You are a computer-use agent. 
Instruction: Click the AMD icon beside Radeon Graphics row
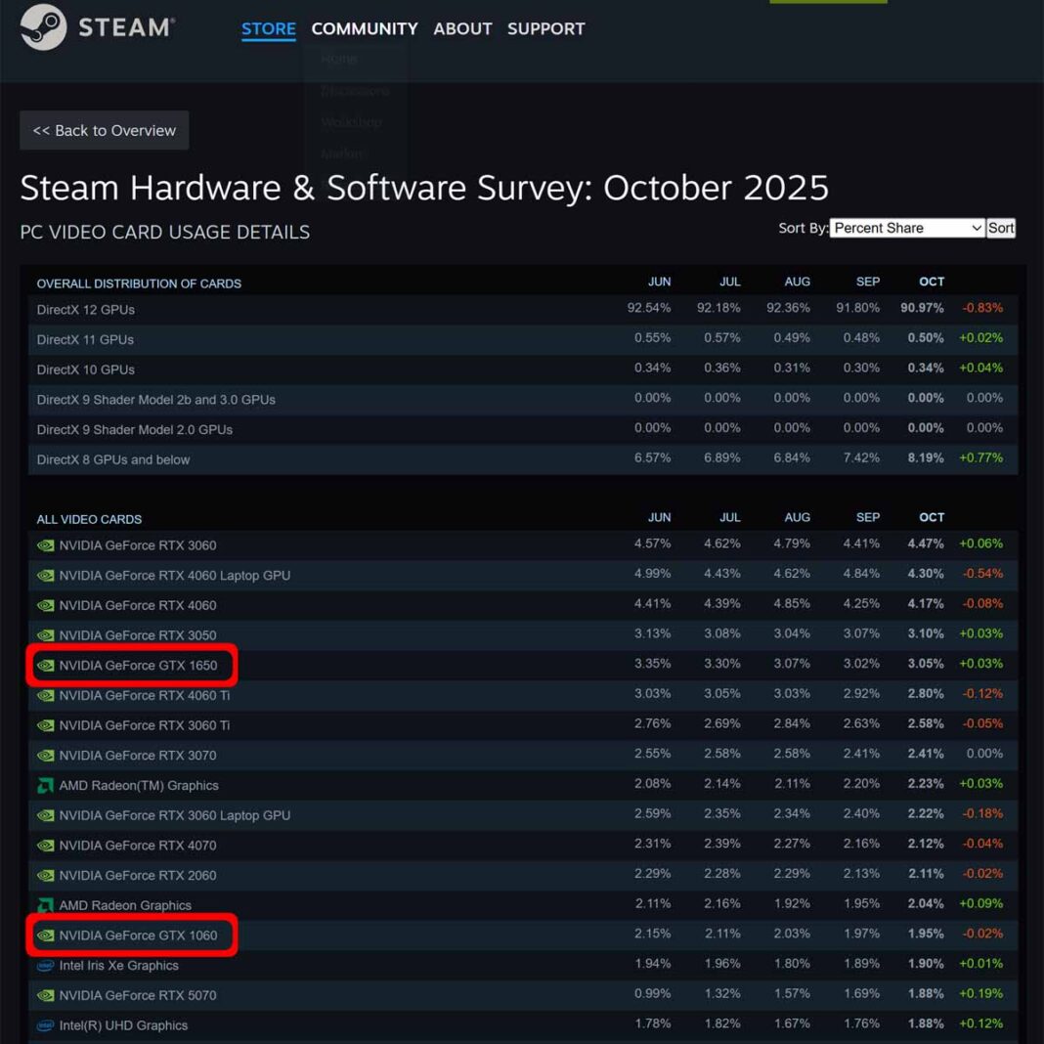pyautogui.click(x=45, y=905)
